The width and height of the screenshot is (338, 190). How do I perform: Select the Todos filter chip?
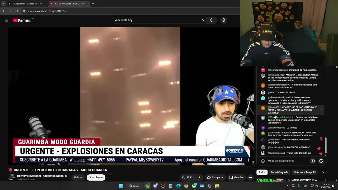262,172
